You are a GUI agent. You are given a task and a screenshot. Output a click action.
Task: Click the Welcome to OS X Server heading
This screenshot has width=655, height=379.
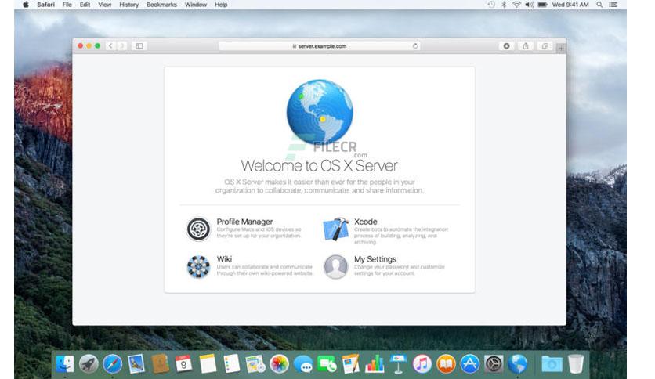click(x=319, y=166)
